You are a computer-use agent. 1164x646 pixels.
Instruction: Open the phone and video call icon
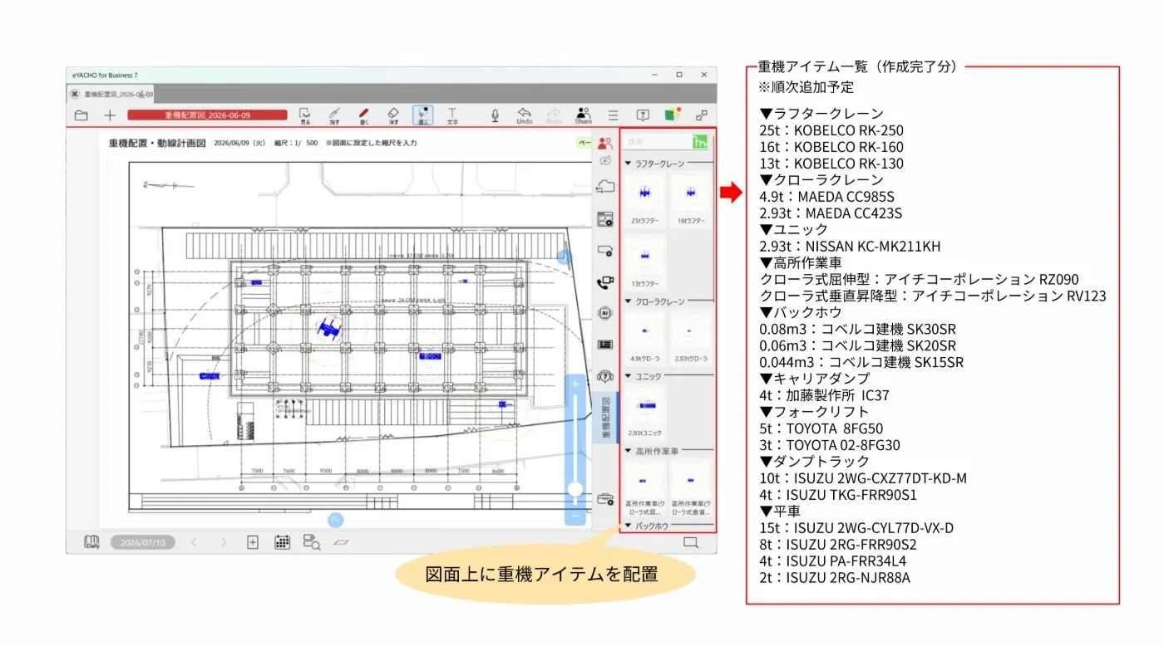[x=605, y=282]
